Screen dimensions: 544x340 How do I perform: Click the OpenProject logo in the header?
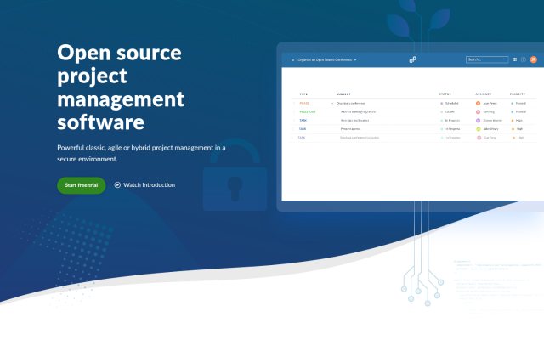[x=412, y=59]
